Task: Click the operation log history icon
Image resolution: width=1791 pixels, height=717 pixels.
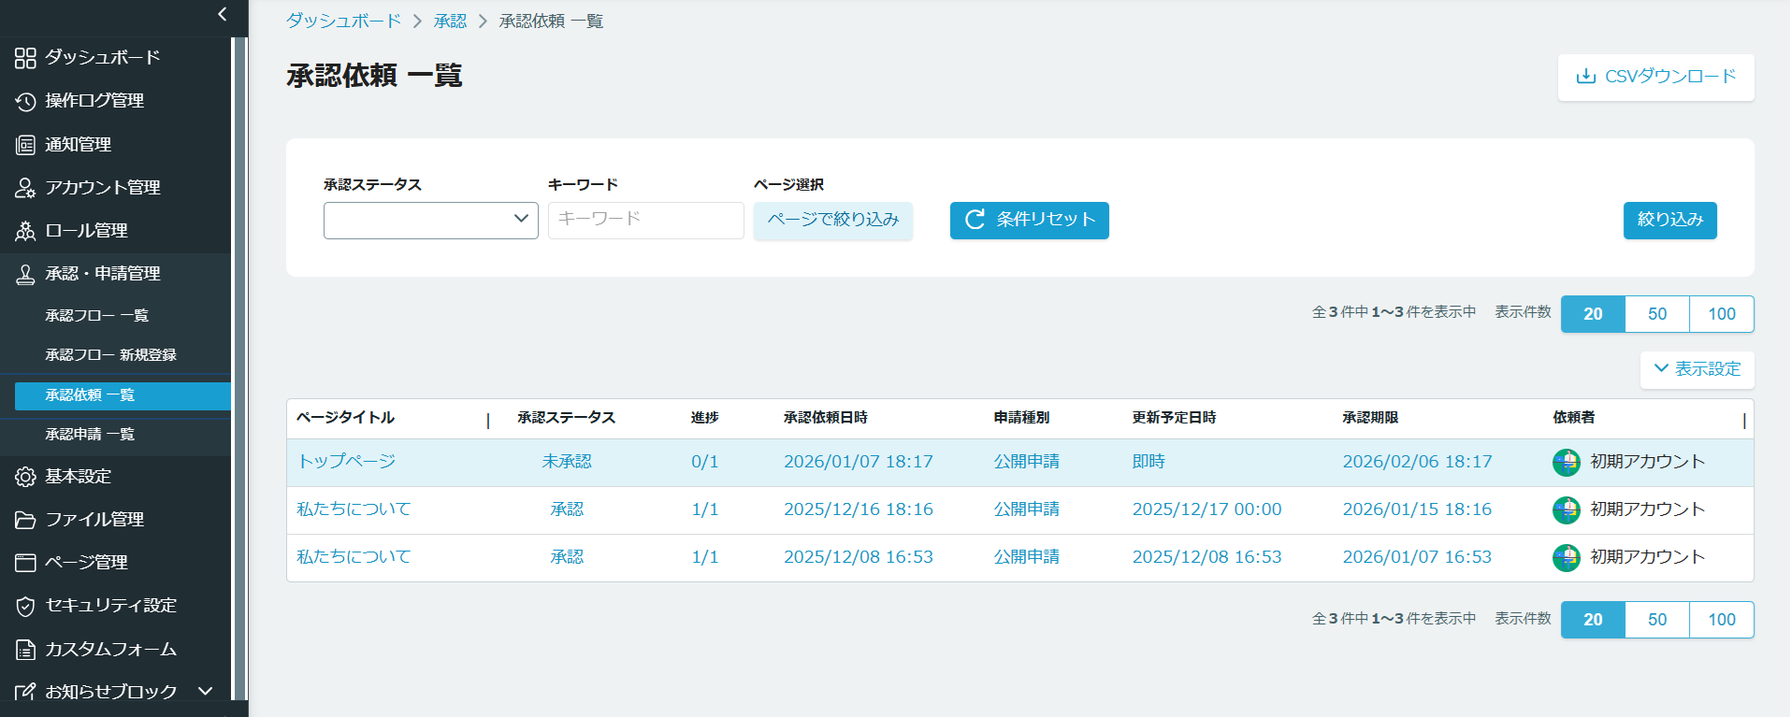Action: 25,101
